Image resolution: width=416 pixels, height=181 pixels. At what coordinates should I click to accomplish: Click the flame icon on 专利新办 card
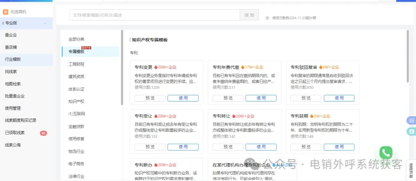[156, 165]
